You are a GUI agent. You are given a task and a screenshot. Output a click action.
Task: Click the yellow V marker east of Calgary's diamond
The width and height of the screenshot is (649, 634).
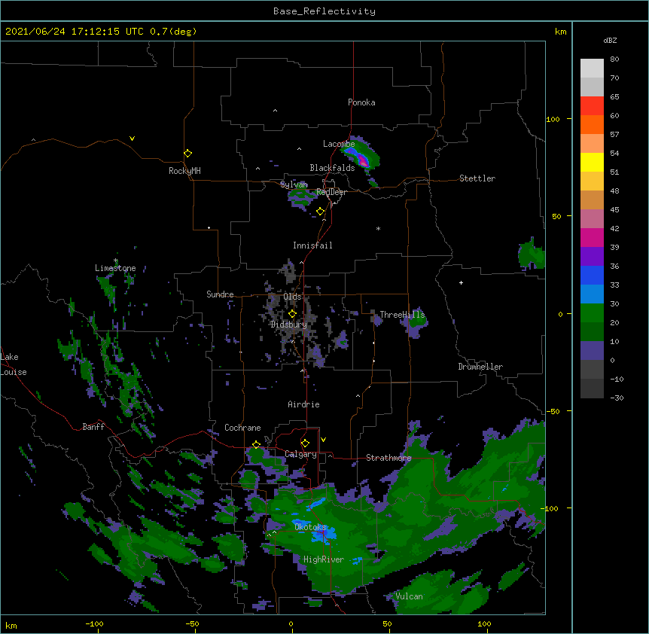pos(323,440)
